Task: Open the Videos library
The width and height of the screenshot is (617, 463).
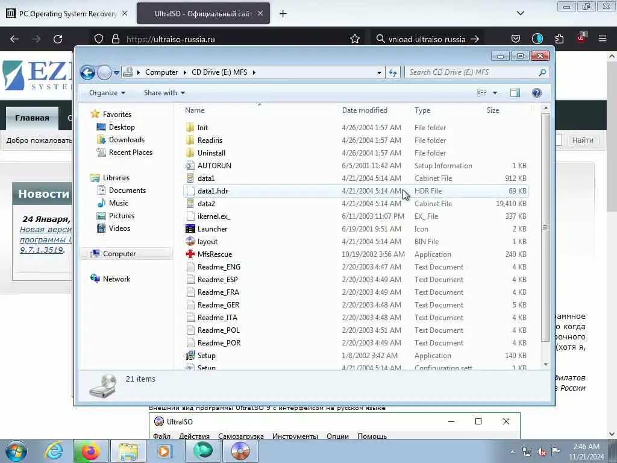Action: (119, 228)
